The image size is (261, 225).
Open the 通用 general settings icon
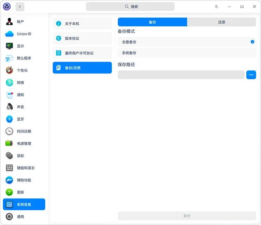9,217
